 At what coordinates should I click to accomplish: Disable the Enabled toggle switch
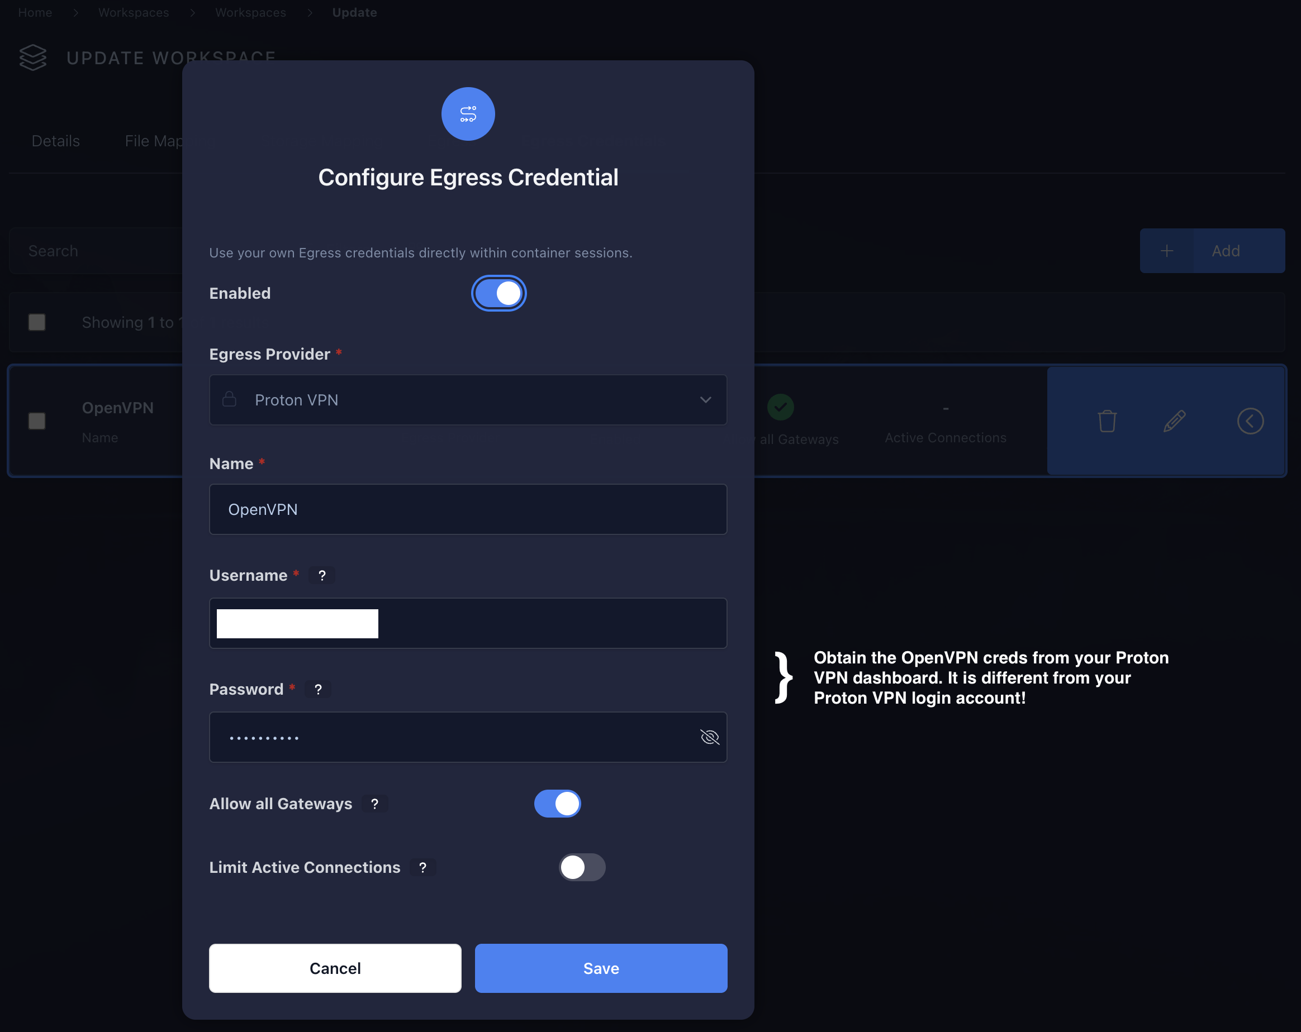pyautogui.click(x=498, y=294)
